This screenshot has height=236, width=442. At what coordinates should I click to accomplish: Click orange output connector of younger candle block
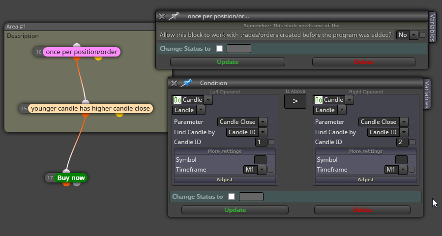(86, 114)
